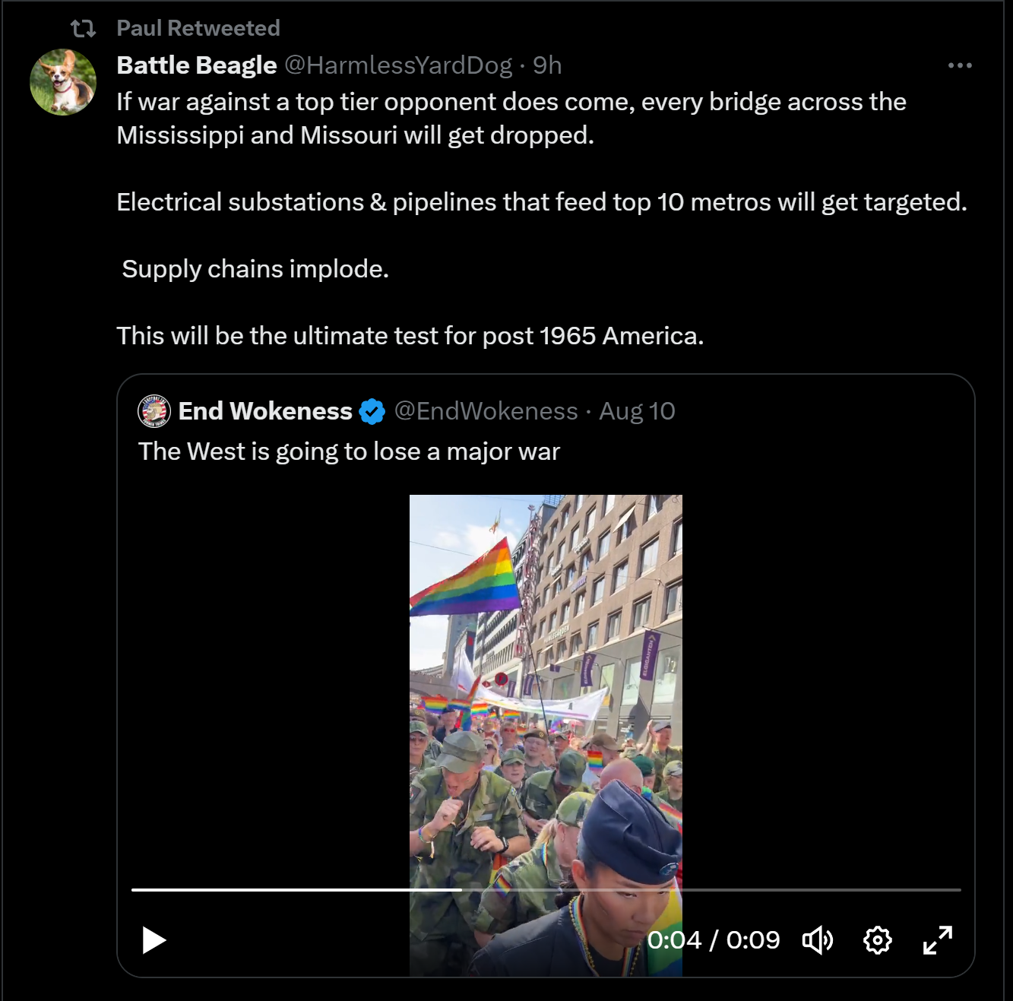This screenshot has height=1001, width=1013.
Task: Open the three-dot more options menu
Action: (x=960, y=65)
